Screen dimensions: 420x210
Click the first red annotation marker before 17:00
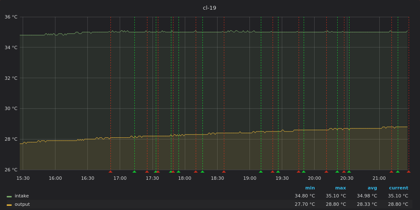[110, 171]
